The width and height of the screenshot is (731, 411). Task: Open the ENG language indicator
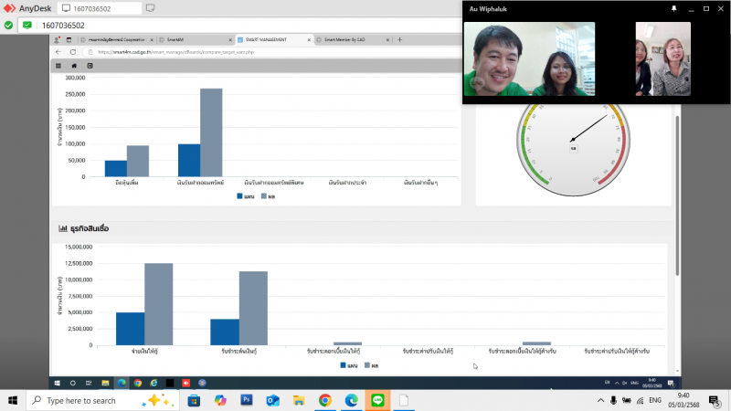[655, 400]
